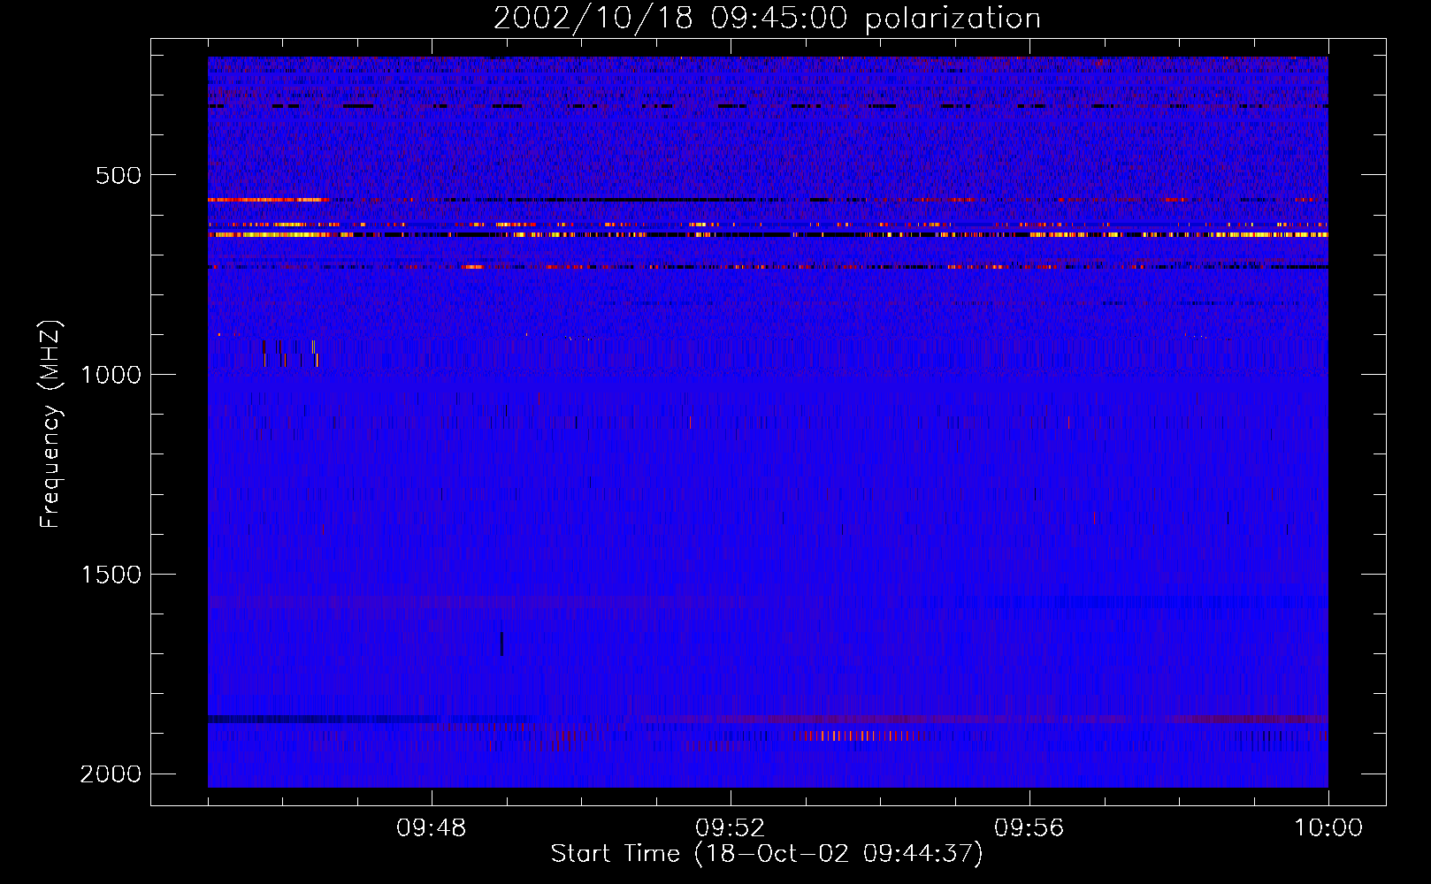1431x884 pixels.
Task: Click the orange striped burst near 1900 MHz
Action: click(x=858, y=735)
